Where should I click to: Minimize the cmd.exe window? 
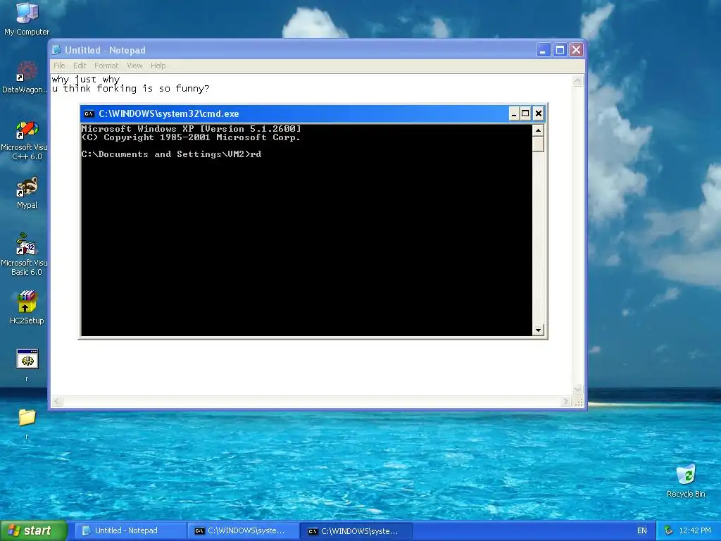(514, 113)
